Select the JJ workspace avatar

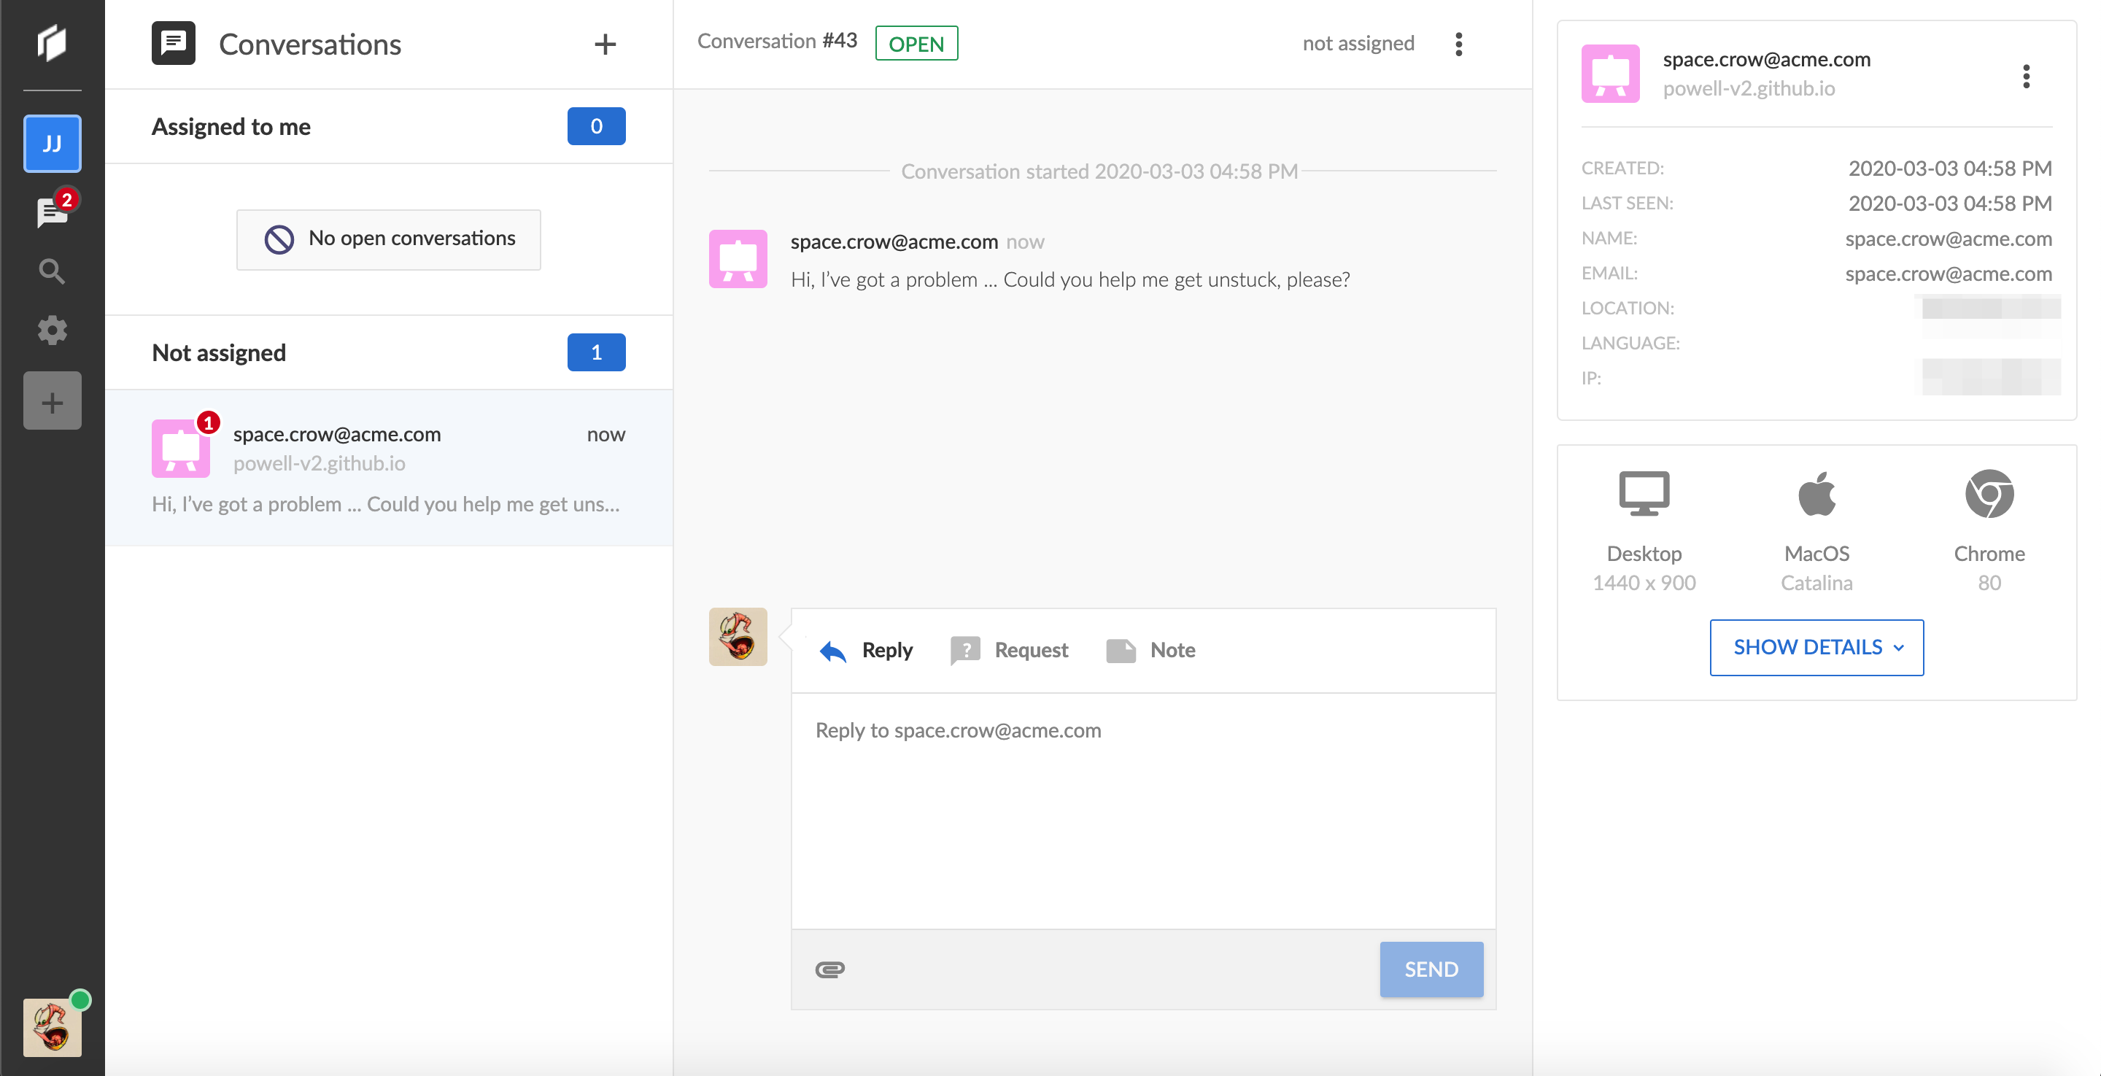point(53,144)
